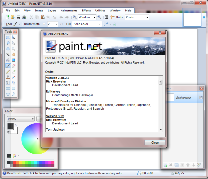The width and height of the screenshot is (208, 179).
Task: Click the New file toolbar icon
Action: click(7, 17)
